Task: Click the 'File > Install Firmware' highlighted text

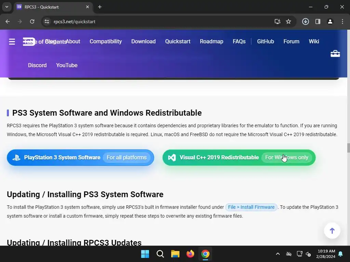Action: click(x=251, y=207)
